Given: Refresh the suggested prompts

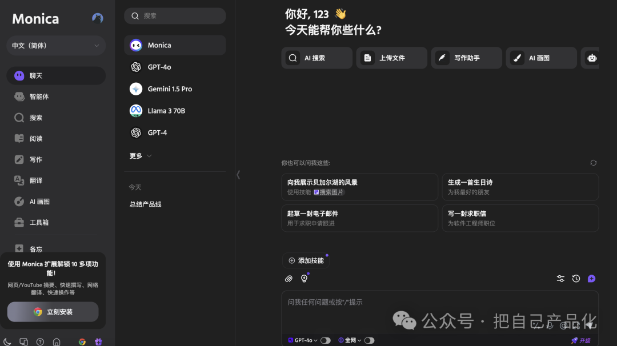Looking at the screenshot, I should coord(594,163).
